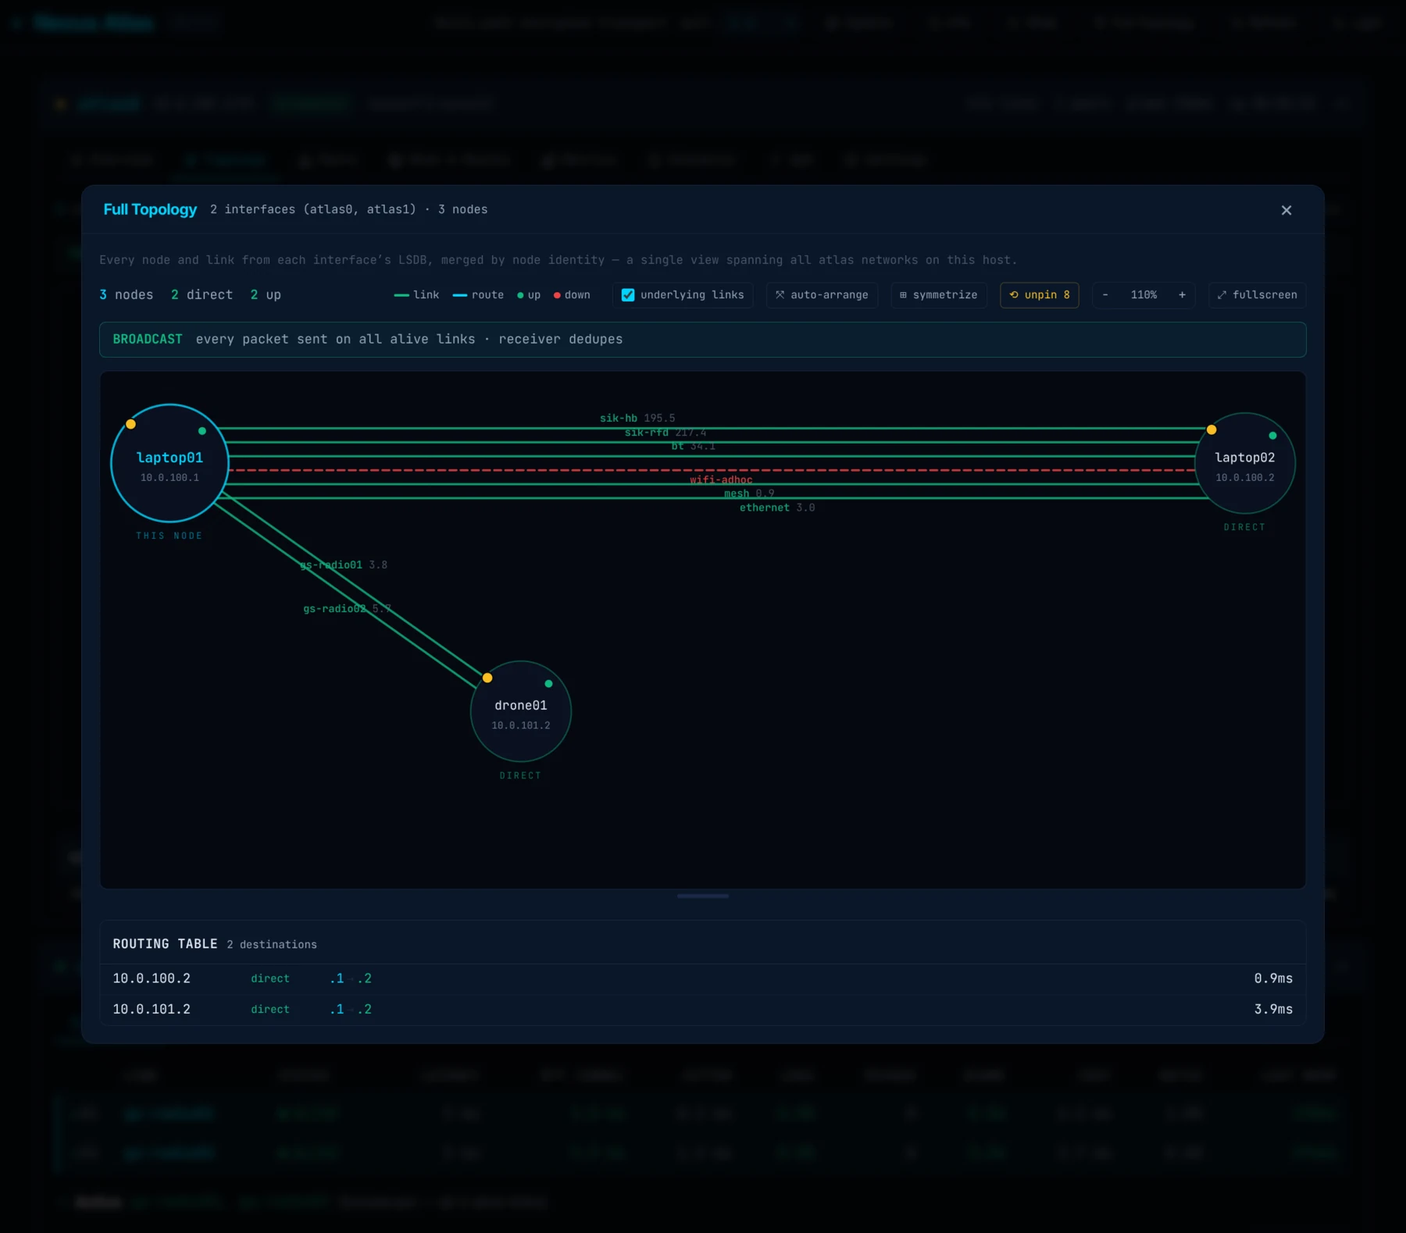Image resolution: width=1406 pixels, height=1233 pixels.
Task: Click the unpin 8 button
Action: click(x=1040, y=295)
